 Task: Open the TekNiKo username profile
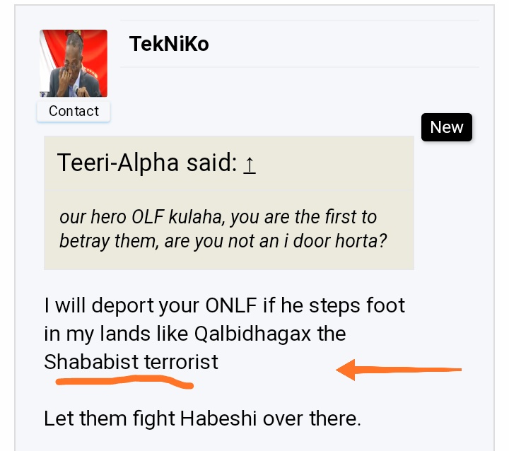click(x=169, y=44)
